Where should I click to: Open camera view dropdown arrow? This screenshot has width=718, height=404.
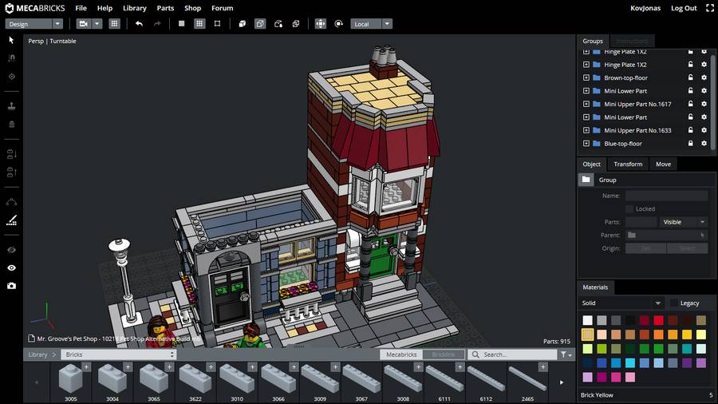pos(97,24)
